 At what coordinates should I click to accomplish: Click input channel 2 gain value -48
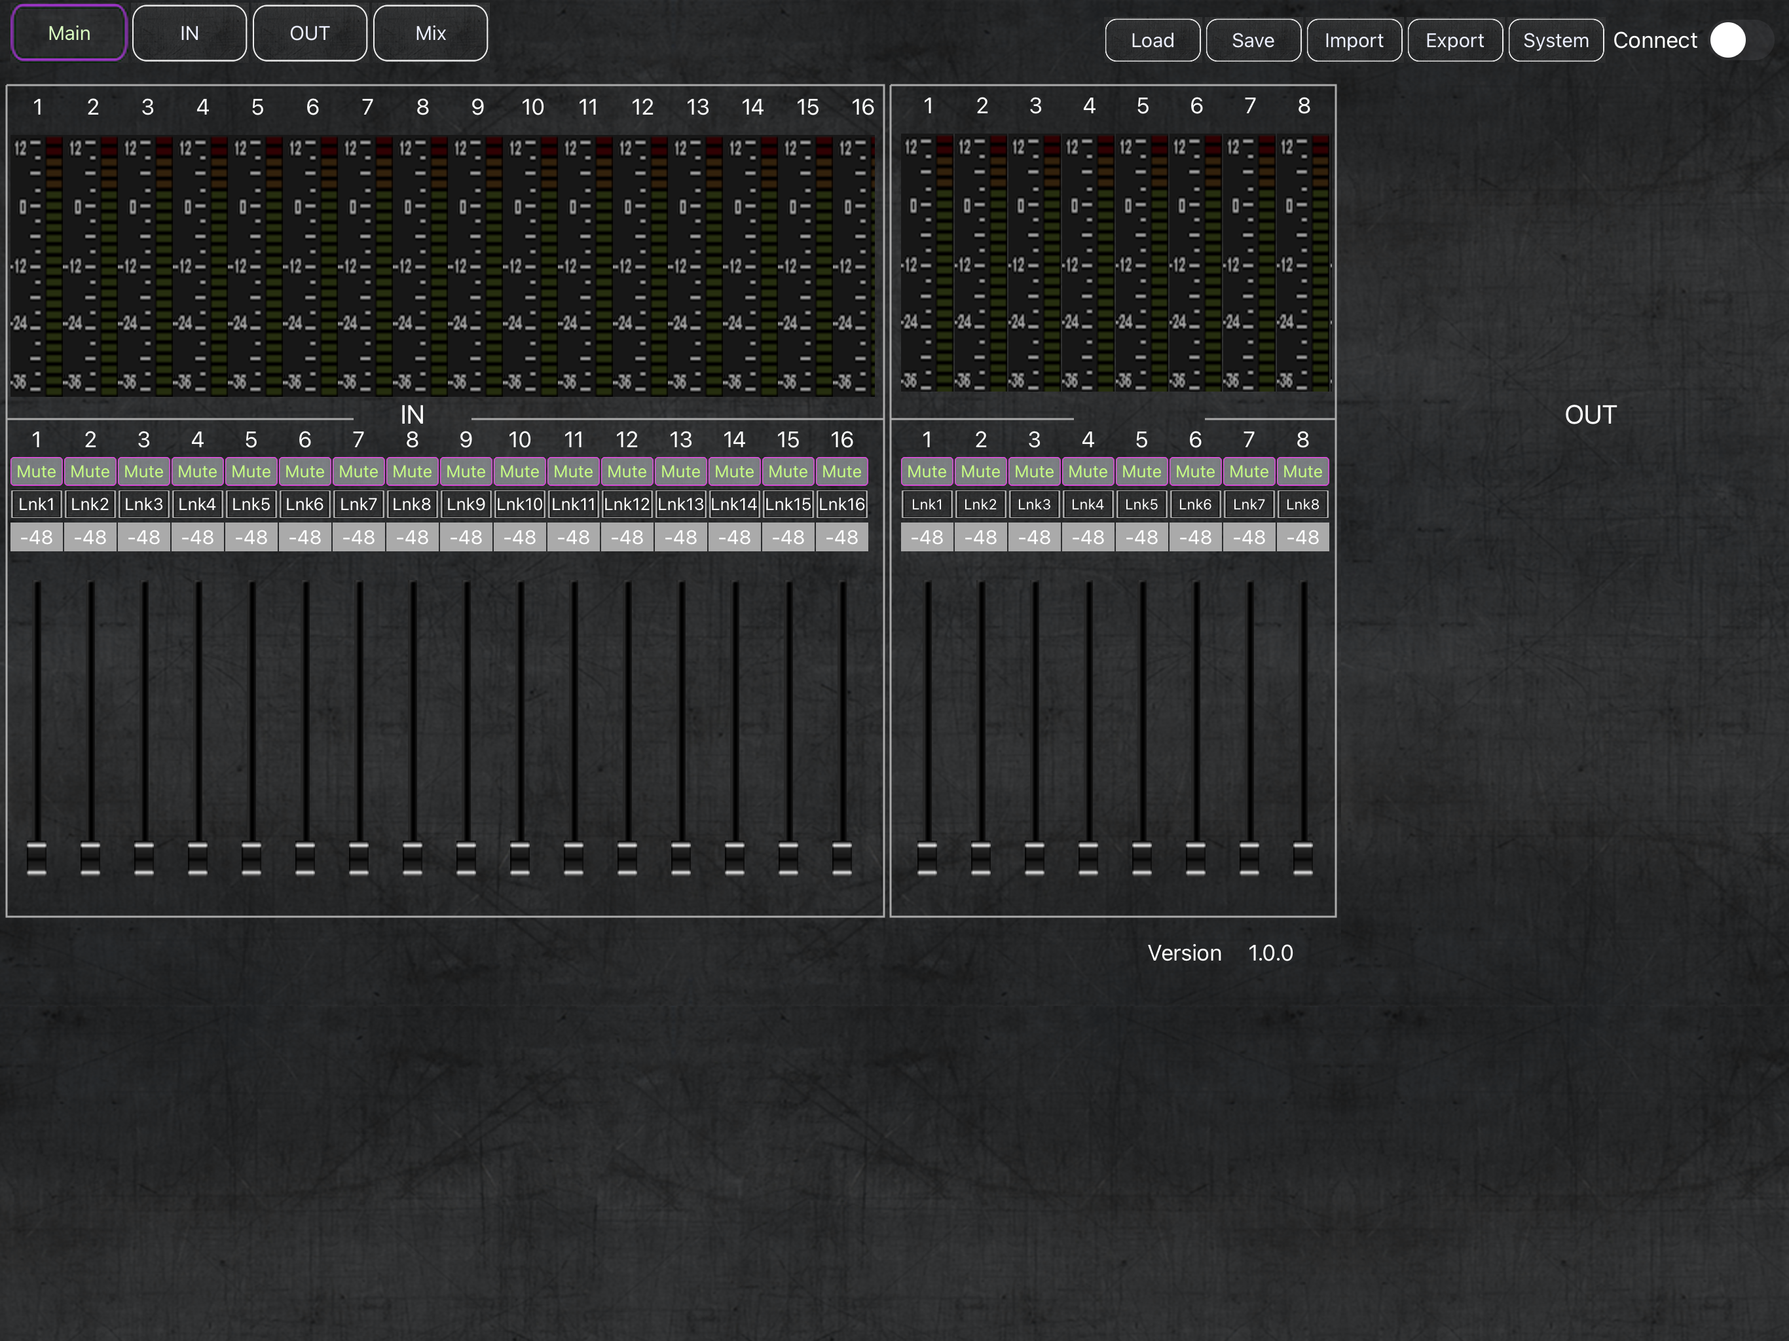tap(90, 537)
